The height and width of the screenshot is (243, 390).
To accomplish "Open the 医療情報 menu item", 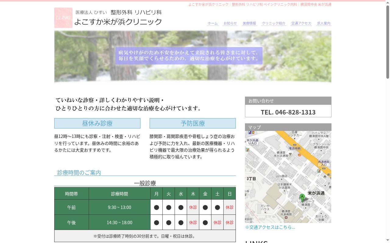I will tap(249, 23).
